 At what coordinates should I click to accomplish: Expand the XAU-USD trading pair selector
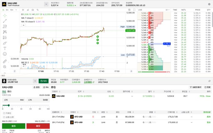[46, 4]
